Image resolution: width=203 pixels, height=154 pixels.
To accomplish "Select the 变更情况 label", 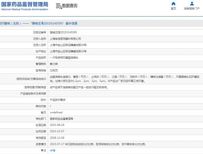I will [x=41, y=144].
